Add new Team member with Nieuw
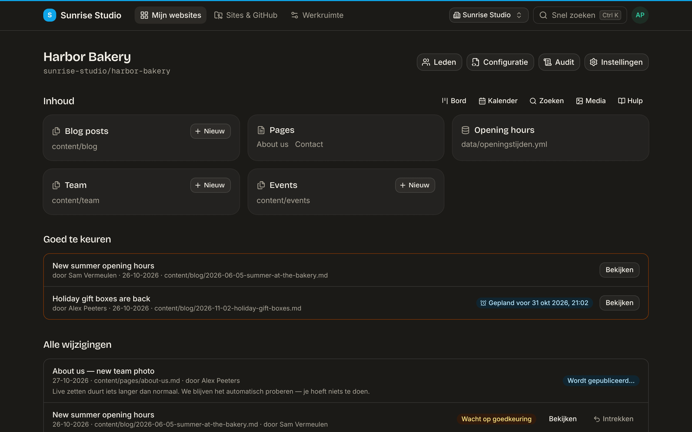The width and height of the screenshot is (692, 432). (x=210, y=185)
